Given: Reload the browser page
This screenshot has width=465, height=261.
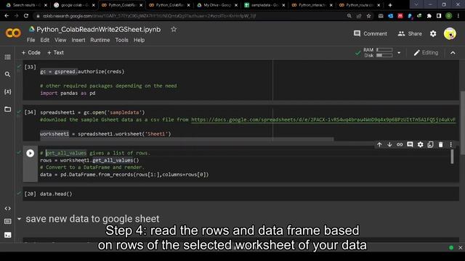Looking at the screenshot, I should point(26,16).
